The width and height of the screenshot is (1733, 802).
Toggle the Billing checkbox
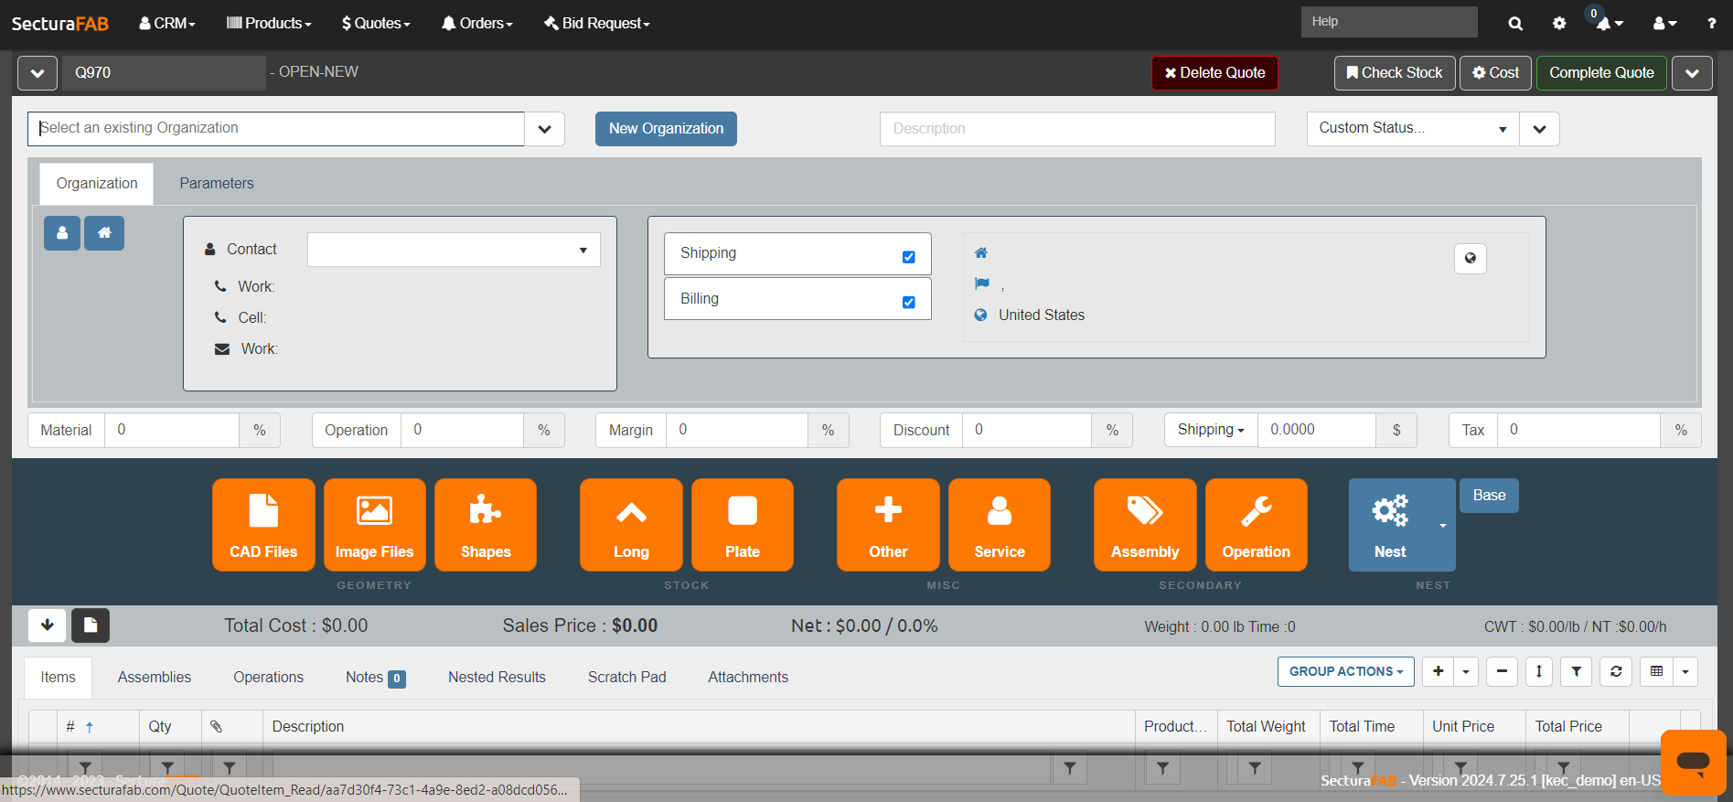(x=908, y=303)
